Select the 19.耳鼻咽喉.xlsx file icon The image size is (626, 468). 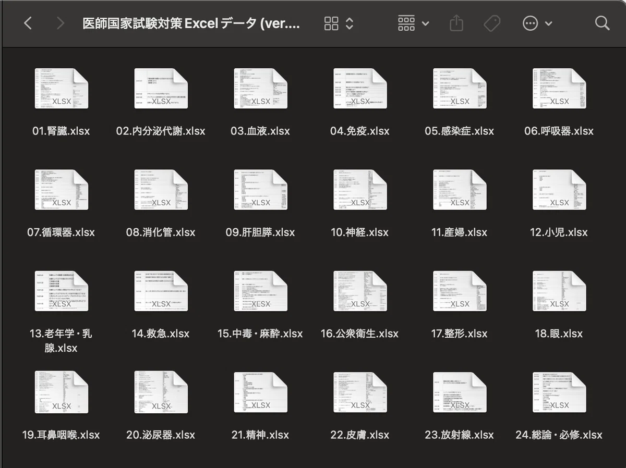click(x=61, y=392)
